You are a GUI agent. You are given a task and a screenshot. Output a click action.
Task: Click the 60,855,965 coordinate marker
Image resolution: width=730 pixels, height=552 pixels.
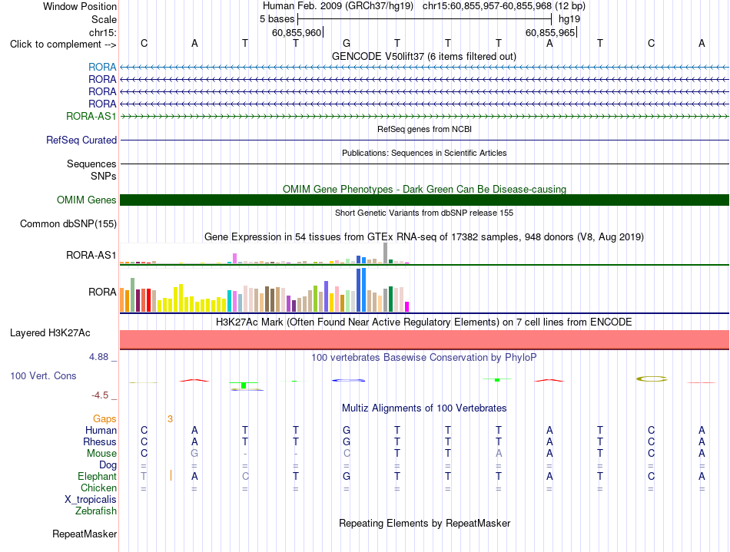point(550,32)
